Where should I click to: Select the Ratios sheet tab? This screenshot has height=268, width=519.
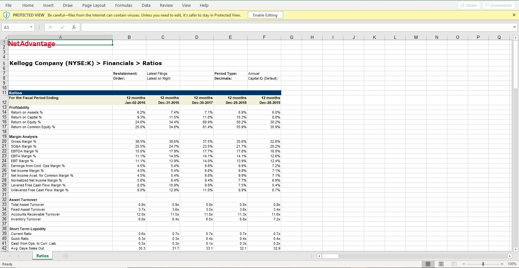42,256
